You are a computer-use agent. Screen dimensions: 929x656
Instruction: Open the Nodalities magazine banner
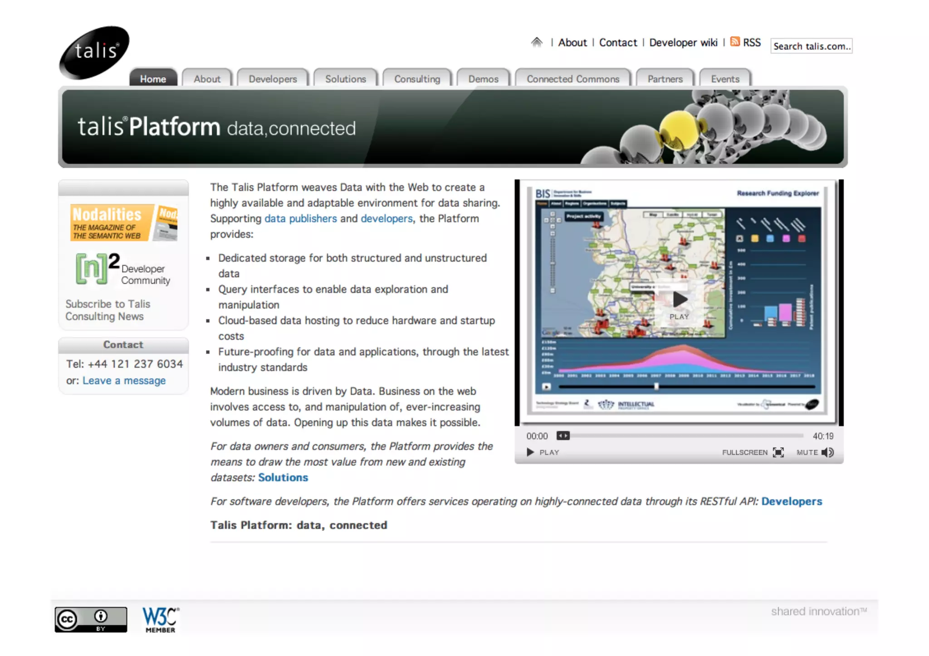click(x=123, y=223)
